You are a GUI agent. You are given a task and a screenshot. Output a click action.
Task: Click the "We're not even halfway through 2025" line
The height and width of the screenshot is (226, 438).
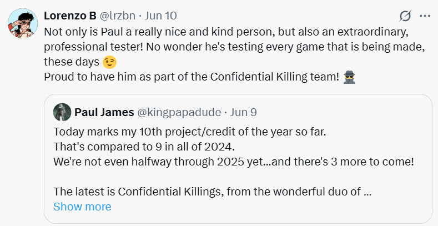coord(234,162)
